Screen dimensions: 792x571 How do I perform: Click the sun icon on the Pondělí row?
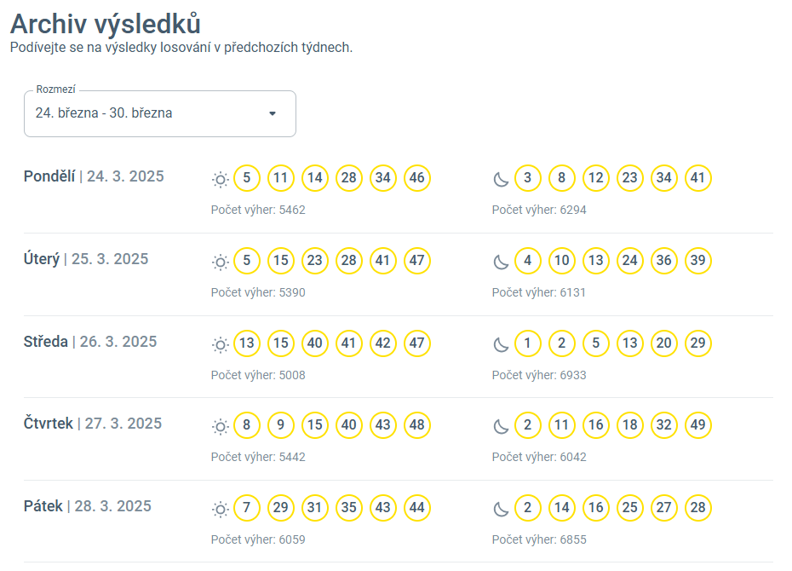coord(220,178)
